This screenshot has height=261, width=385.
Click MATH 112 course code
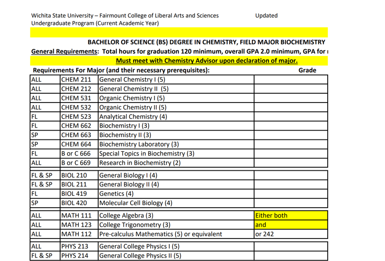click(76, 235)
